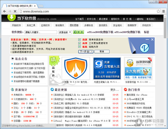
Task: Close the 当下软件园 browser tab
Action: tap(35, 6)
